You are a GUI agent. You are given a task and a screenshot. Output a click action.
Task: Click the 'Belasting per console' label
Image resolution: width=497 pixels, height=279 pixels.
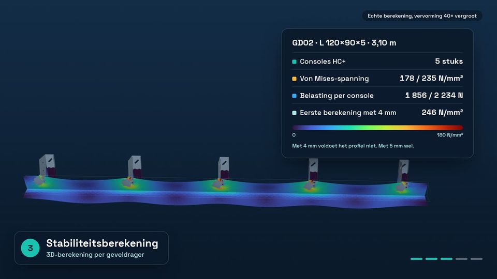coord(337,96)
